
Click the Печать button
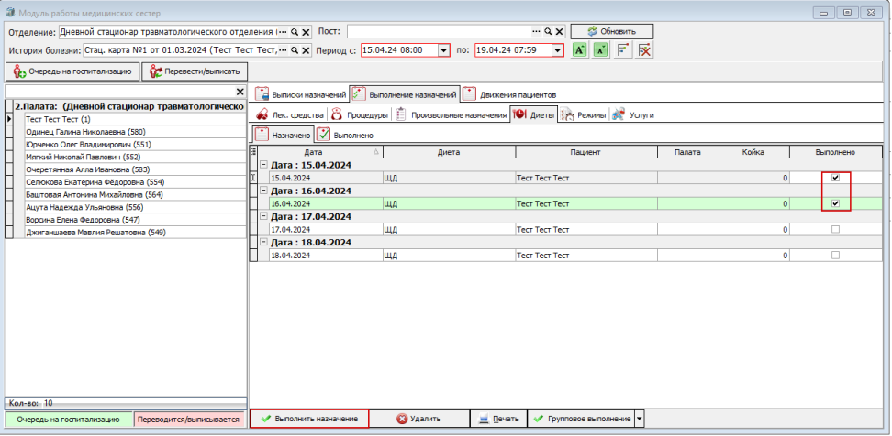coord(499,419)
